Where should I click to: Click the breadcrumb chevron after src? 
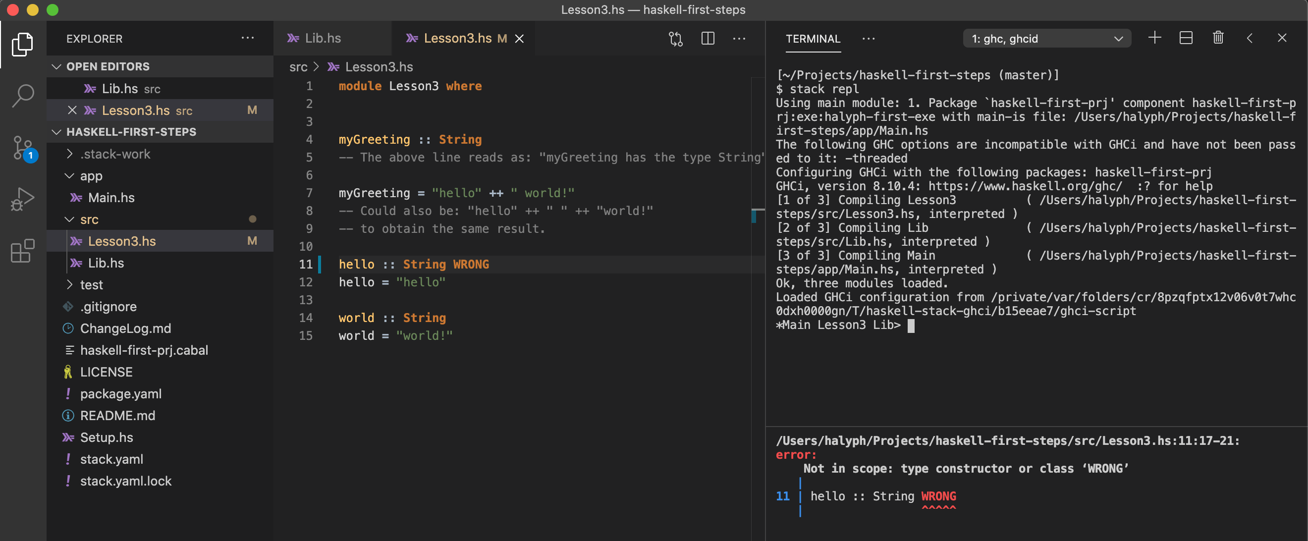point(316,66)
